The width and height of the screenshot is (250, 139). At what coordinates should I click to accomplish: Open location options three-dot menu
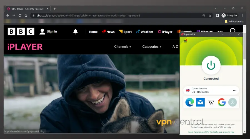[234, 90]
